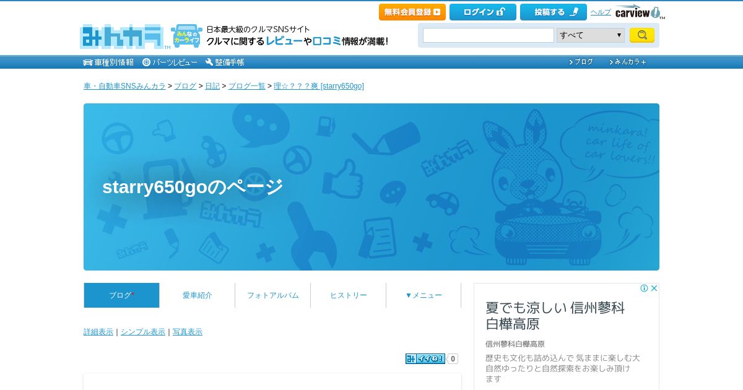Switch to the フォトアルバム tab
Image resolution: width=743 pixels, height=390 pixels.
click(272, 295)
